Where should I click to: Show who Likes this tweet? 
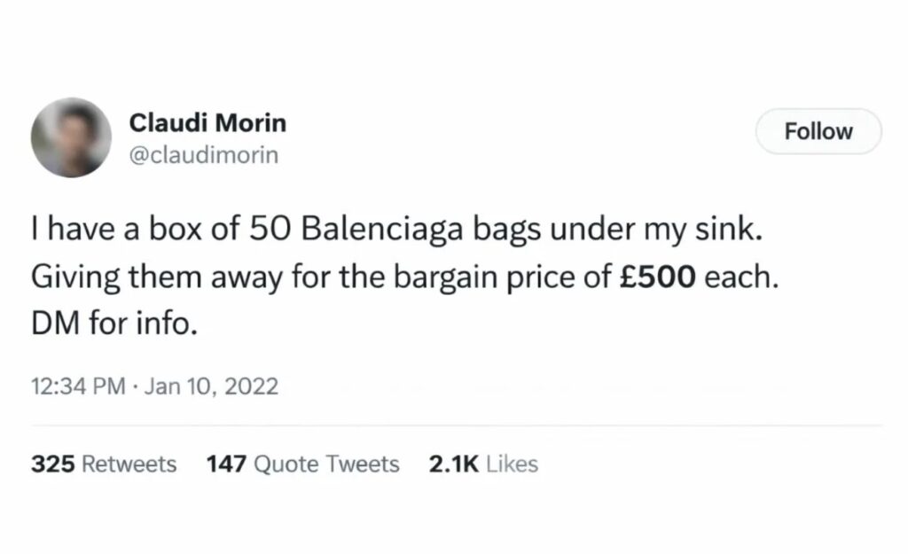point(512,464)
